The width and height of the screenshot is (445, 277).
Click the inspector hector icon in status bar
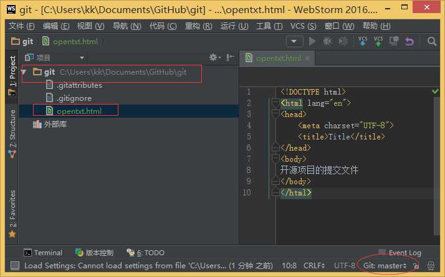coord(431,266)
